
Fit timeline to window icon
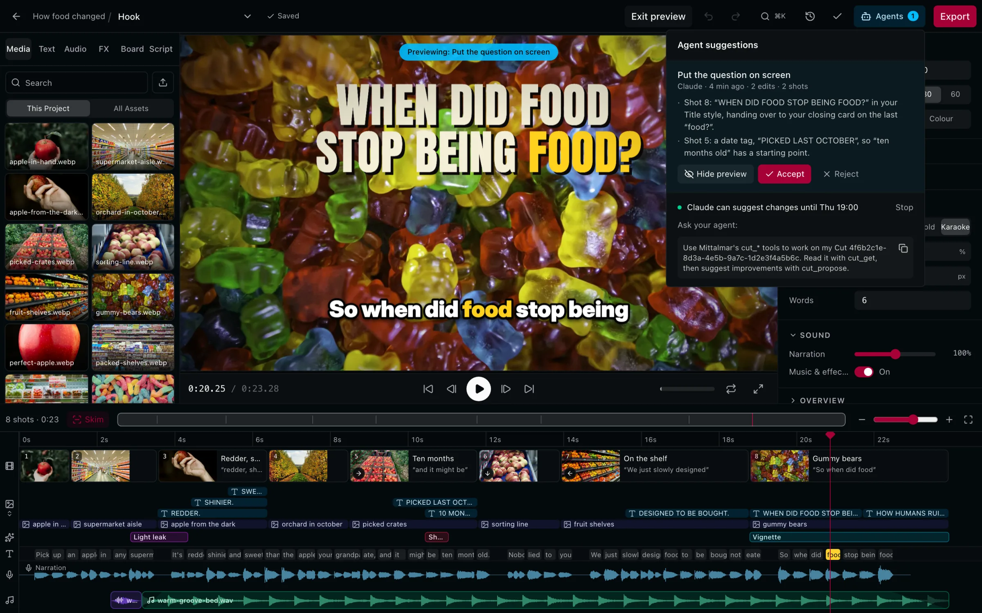pos(968,420)
